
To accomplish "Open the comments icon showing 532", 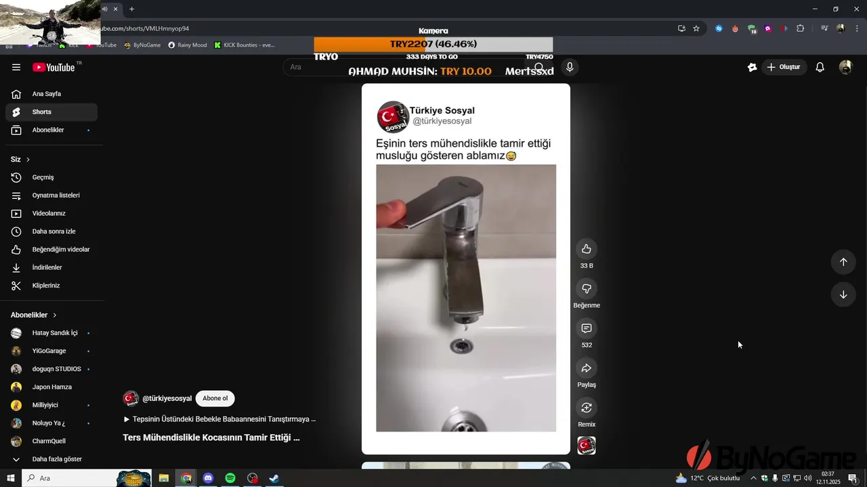I will [x=587, y=329].
